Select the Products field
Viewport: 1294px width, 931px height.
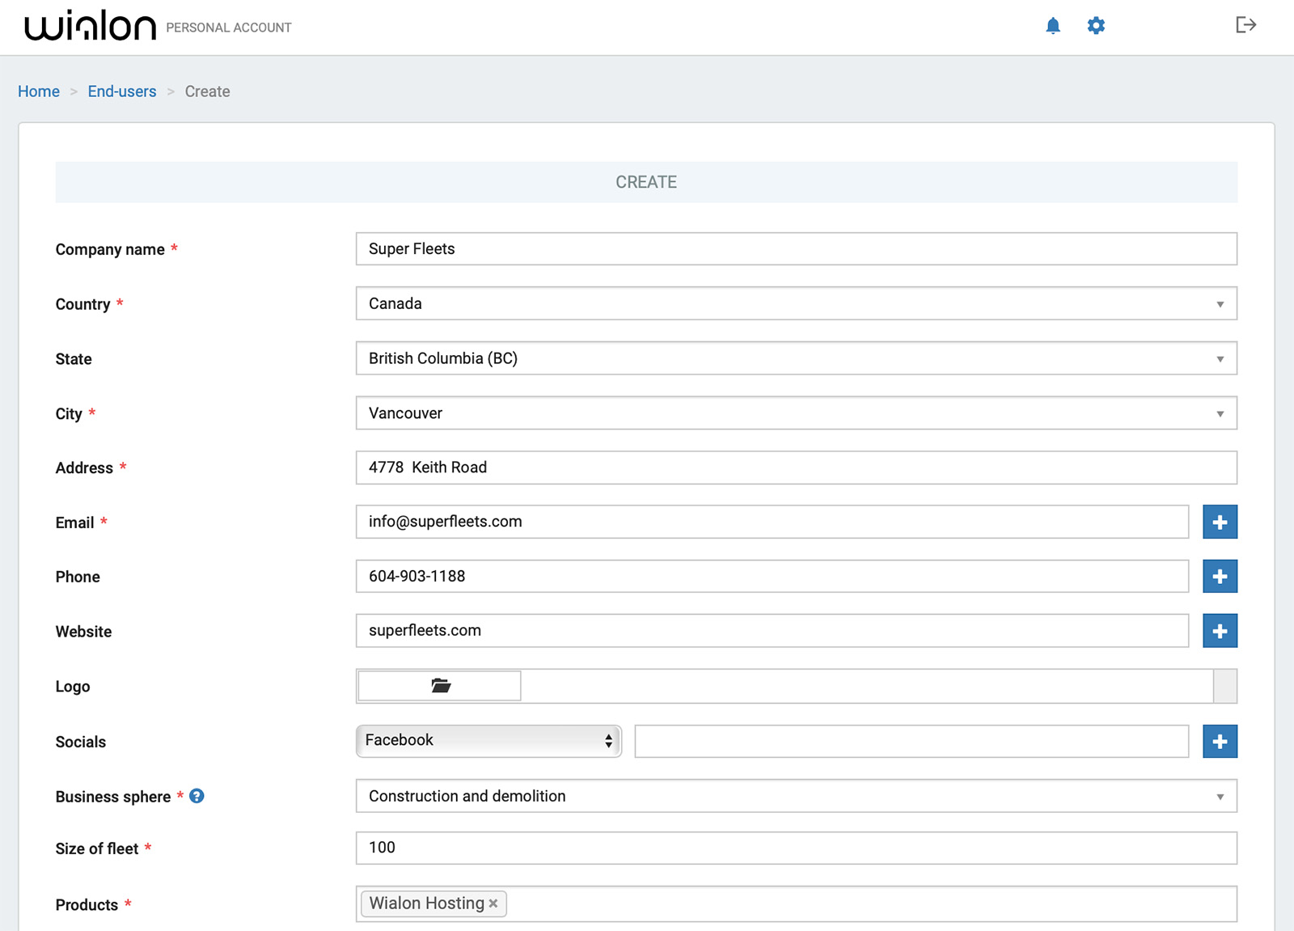(809, 903)
